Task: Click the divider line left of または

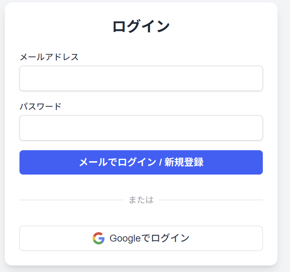Action: coord(71,200)
